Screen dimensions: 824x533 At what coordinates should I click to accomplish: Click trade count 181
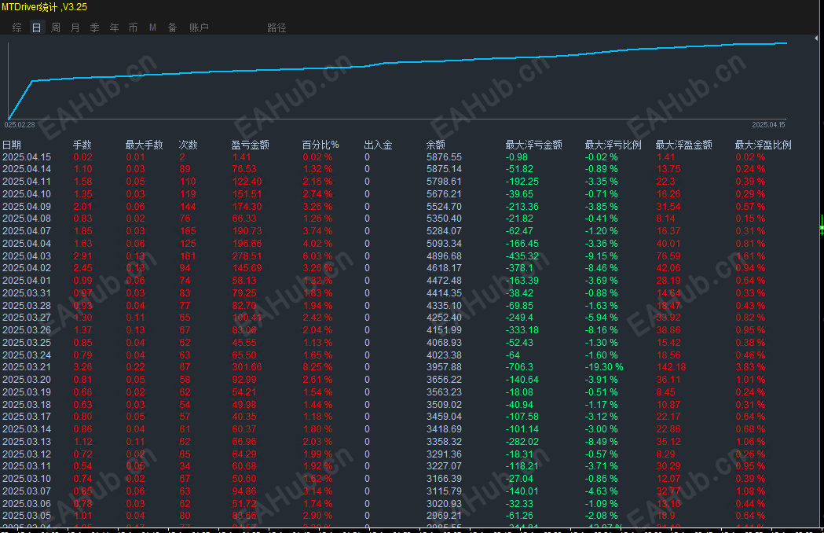tap(188, 256)
